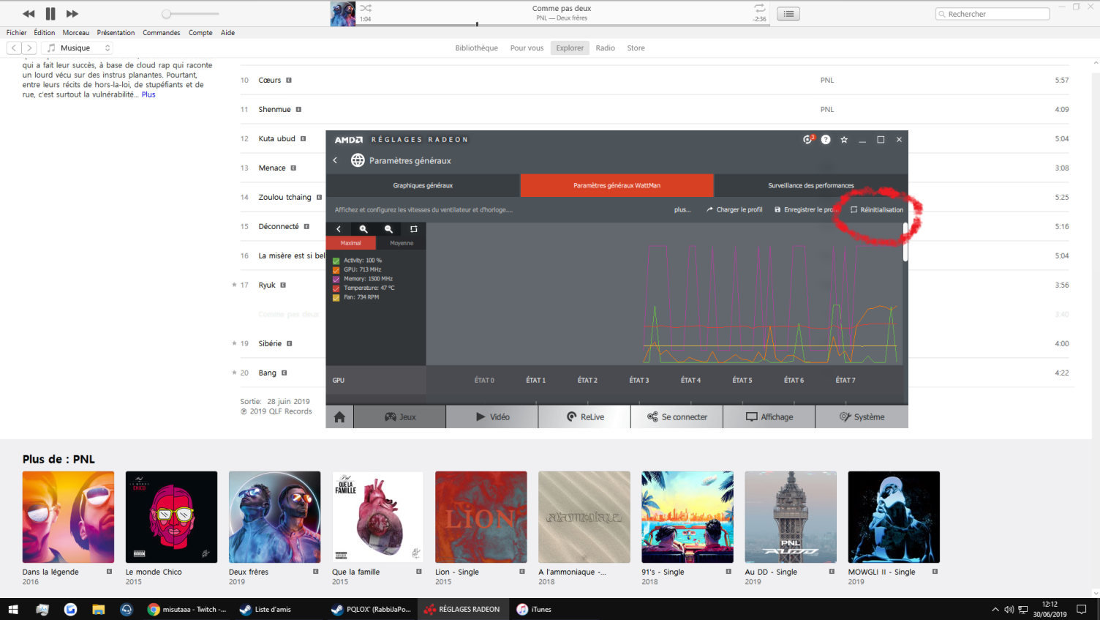Screen dimensions: 1100x620
Task: Open the Dans la légende album cover
Action: pos(69,518)
